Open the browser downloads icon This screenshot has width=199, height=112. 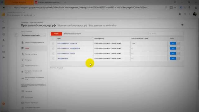196,7
